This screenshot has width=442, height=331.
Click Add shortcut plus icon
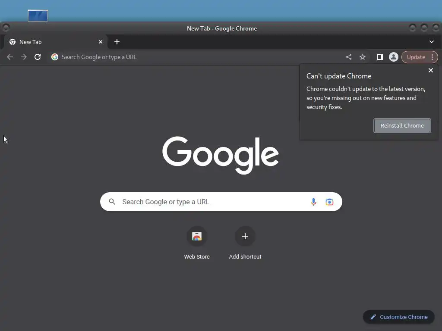(245, 236)
